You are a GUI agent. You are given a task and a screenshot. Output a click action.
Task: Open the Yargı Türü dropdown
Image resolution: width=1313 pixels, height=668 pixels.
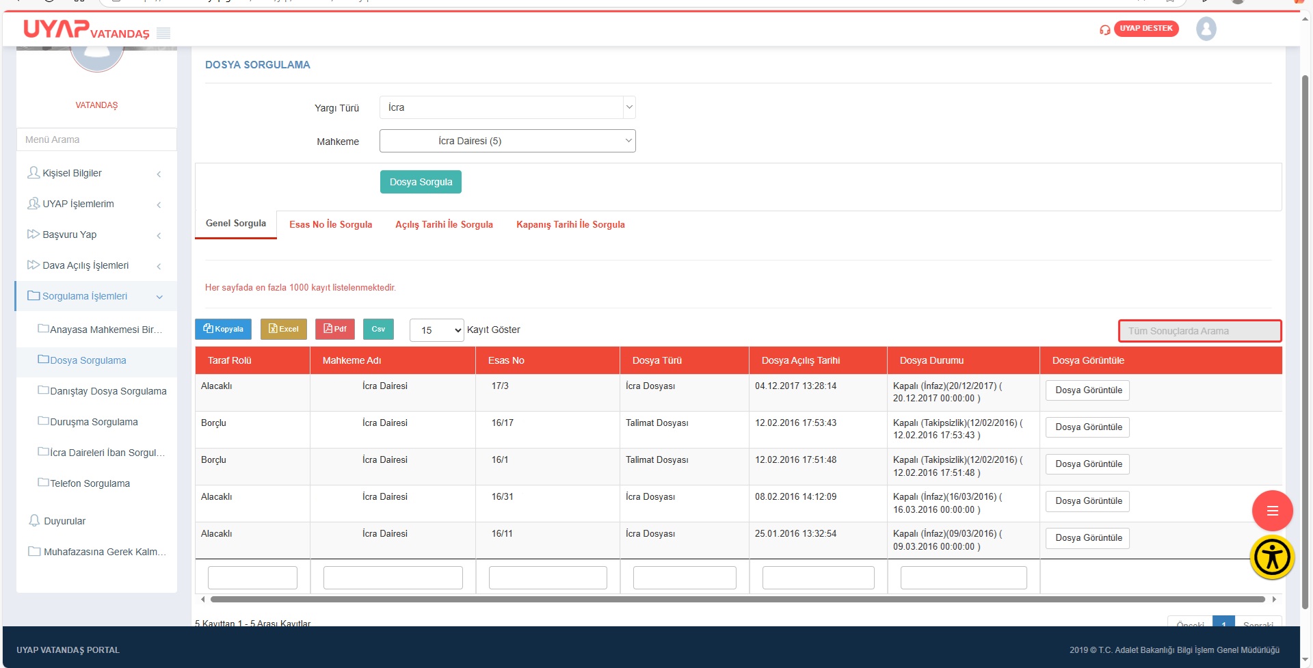point(507,107)
